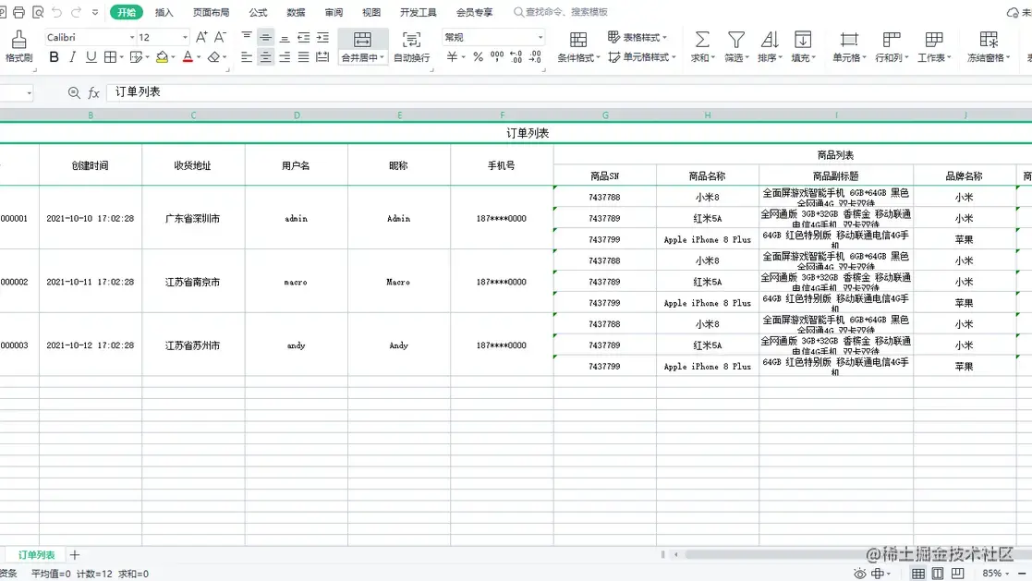Click the formula bar zoom magnifier icon
Viewport: 1032px width, 581px height.
[x=74, y=92]
